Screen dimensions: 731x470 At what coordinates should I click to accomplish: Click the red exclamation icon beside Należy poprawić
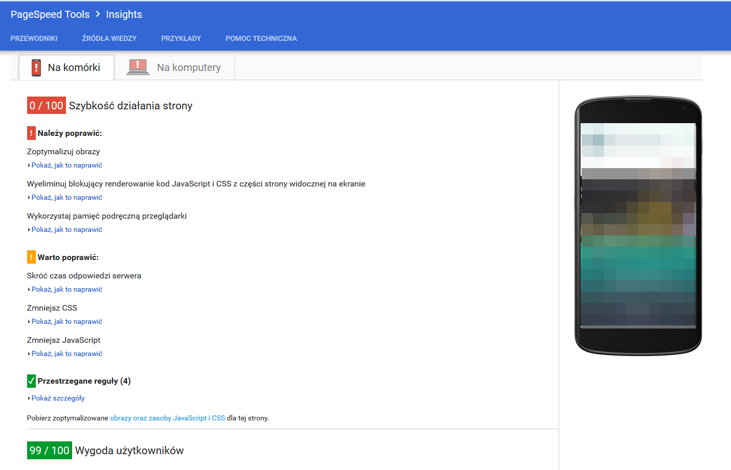(31, 133)
